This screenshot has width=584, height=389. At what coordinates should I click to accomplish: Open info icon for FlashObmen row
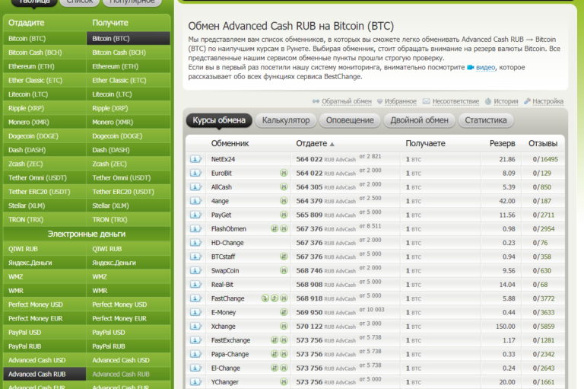[195, 228]
